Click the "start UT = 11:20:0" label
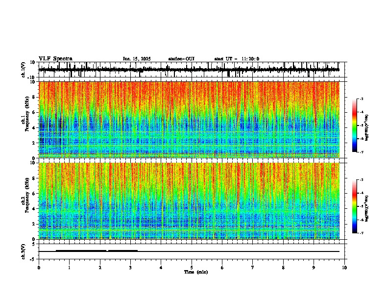The image size is (388, 300). point(237,59)
